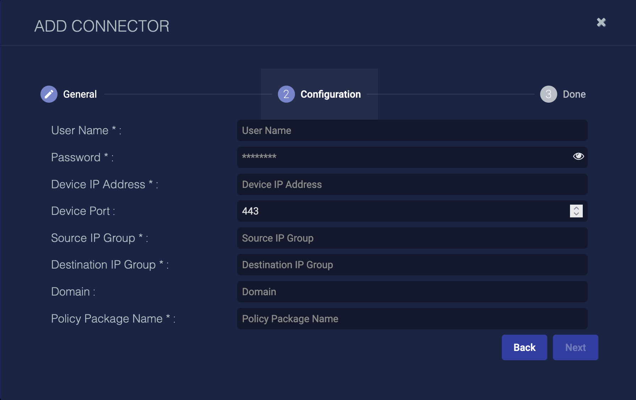
Task: Select the Source IP Group field
Action: 412,238
